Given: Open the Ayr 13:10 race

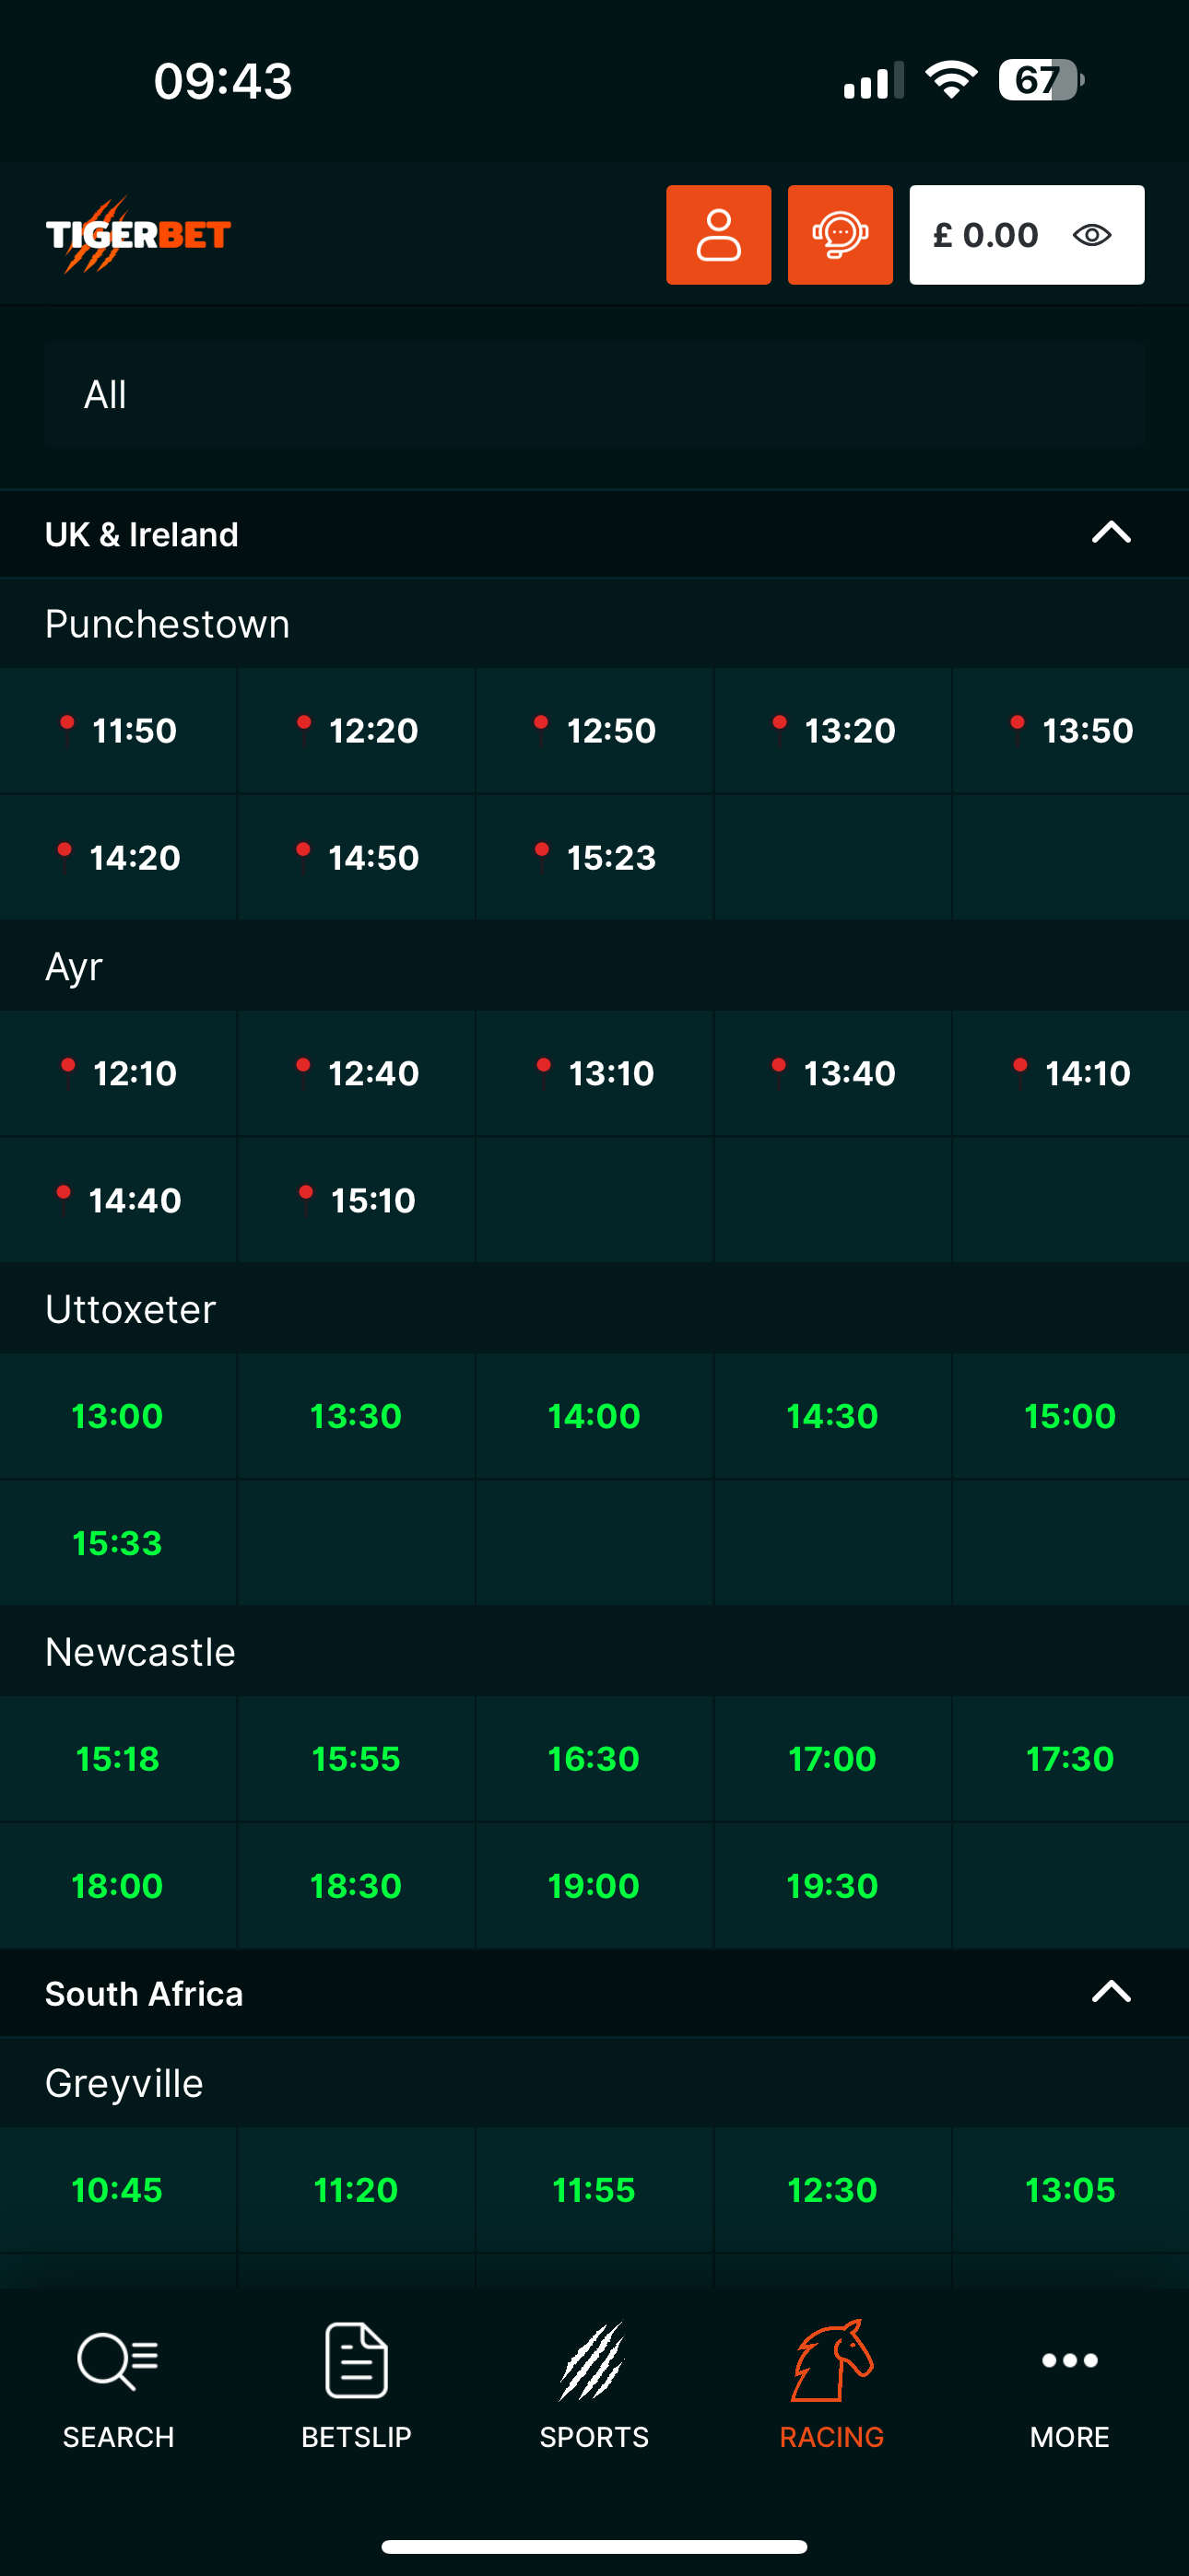Looking at the screenshot, I should [x=594, y=1074].
